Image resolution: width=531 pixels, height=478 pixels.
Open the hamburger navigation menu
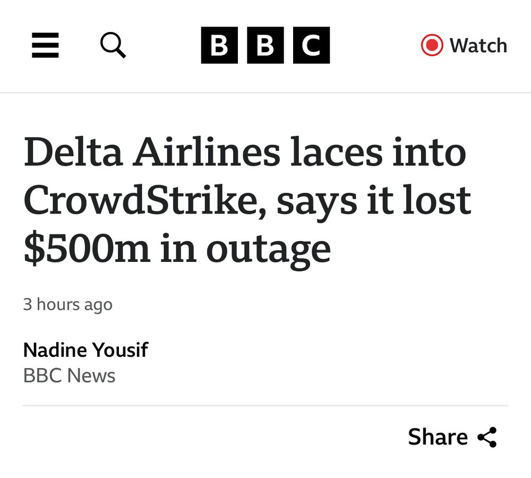(x=45, y=45)
